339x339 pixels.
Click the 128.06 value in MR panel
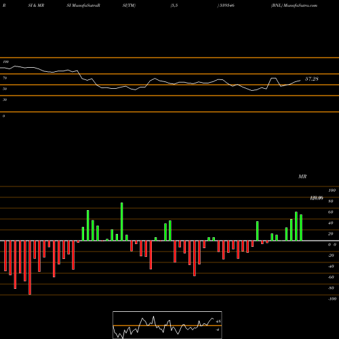coord(317,198)
